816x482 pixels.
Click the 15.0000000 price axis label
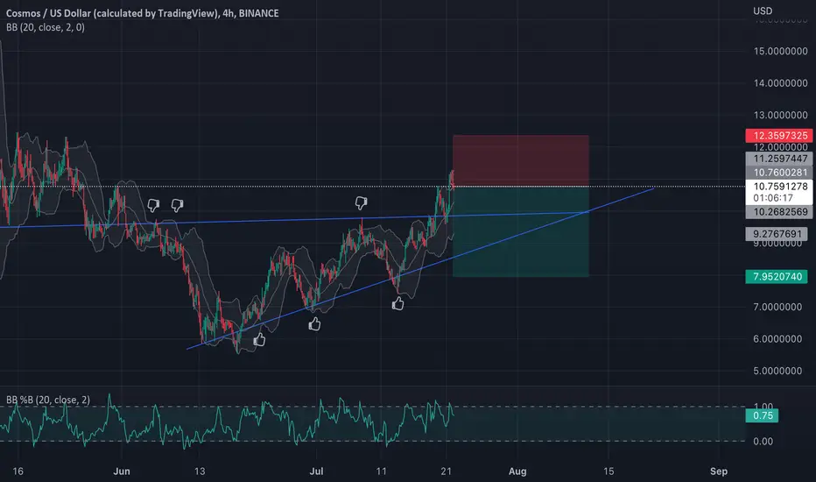(x=780, y=51)
